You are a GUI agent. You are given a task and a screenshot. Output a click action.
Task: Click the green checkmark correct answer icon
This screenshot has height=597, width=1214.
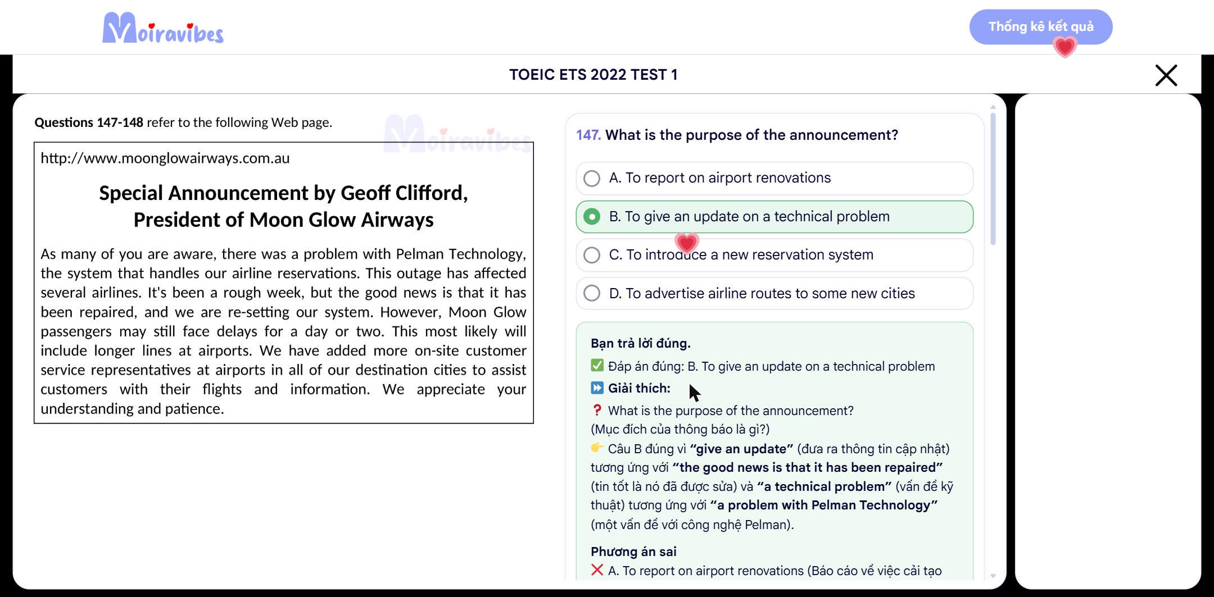point(597,366)
